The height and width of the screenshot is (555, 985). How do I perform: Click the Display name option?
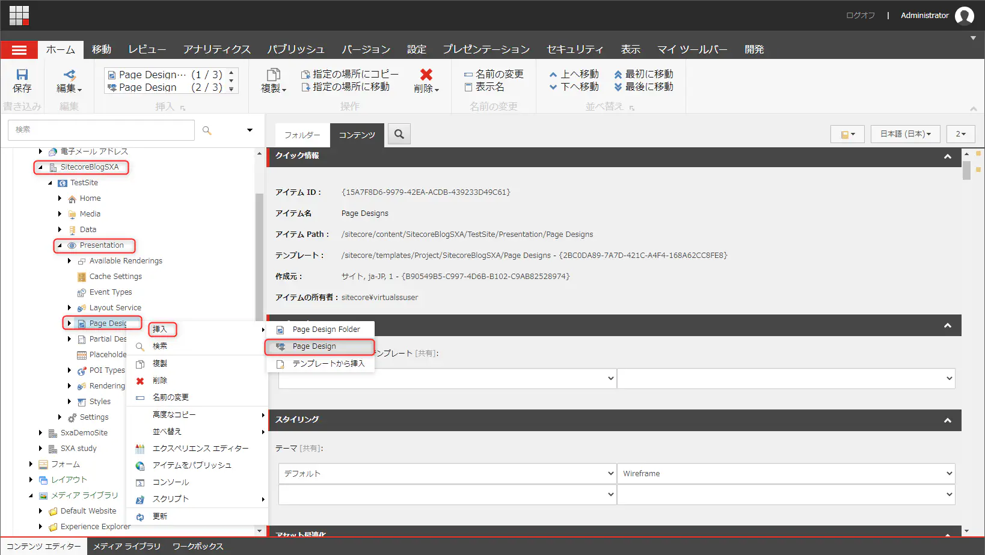pyautogui.click(x=484, y=87)
